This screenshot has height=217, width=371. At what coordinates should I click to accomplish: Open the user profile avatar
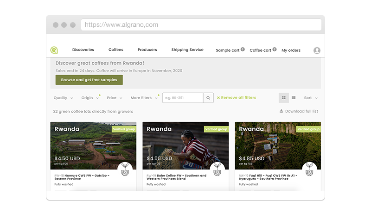[317, 50]
